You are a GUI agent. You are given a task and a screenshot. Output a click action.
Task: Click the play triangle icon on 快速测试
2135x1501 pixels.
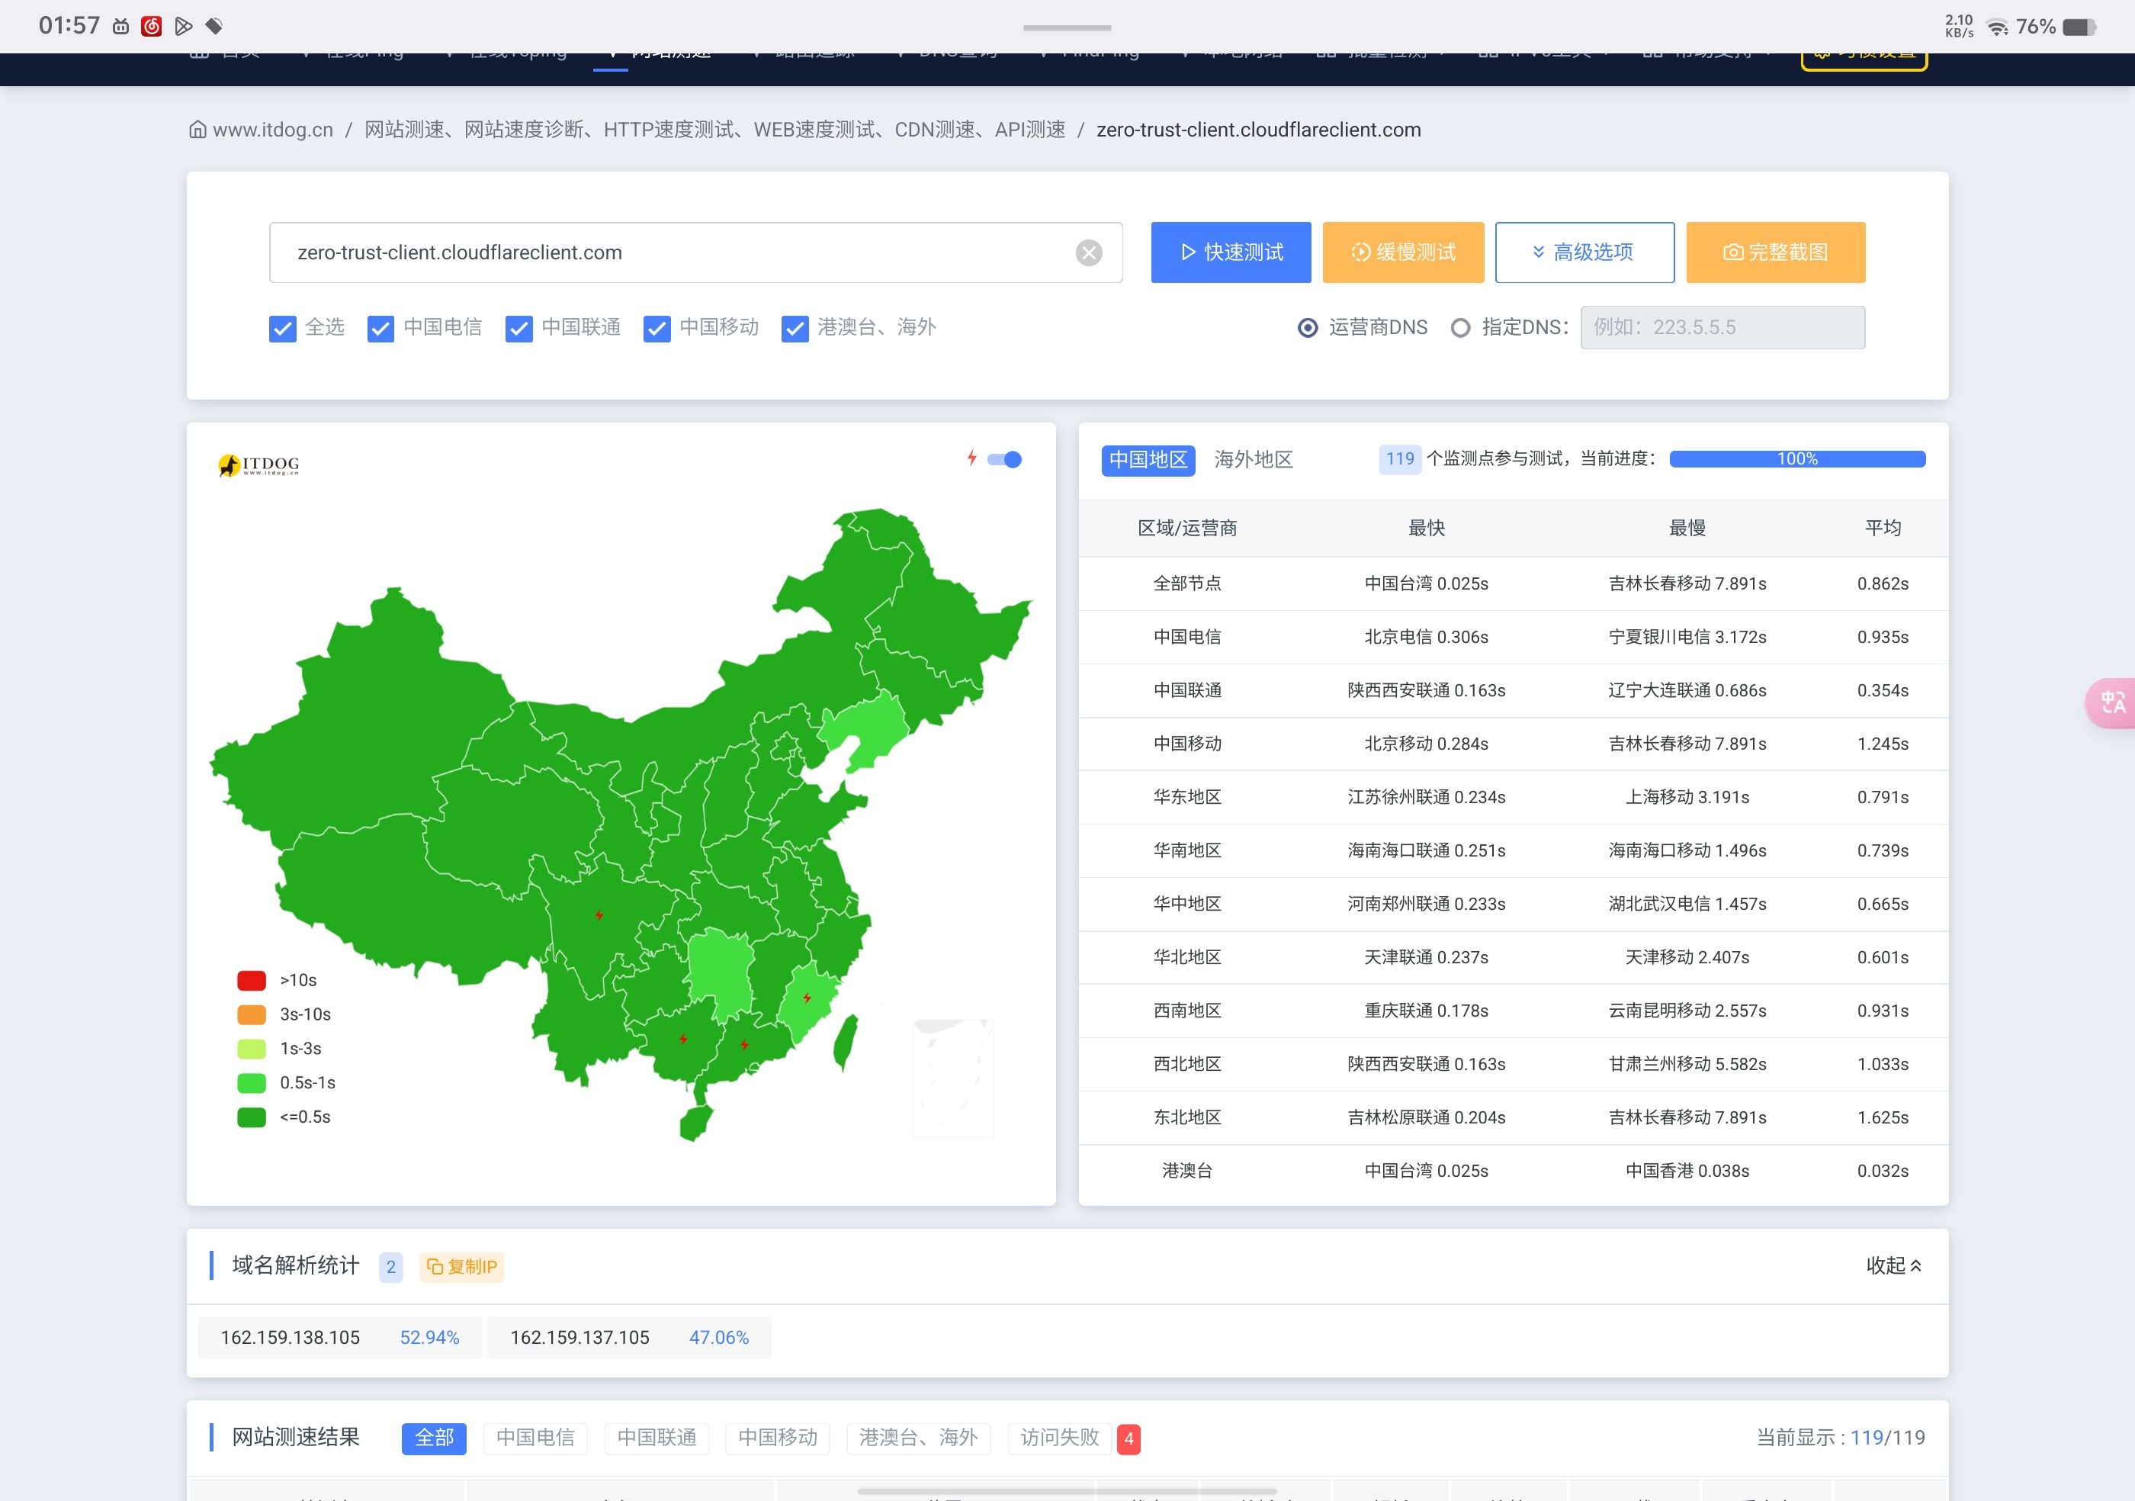1187,252
